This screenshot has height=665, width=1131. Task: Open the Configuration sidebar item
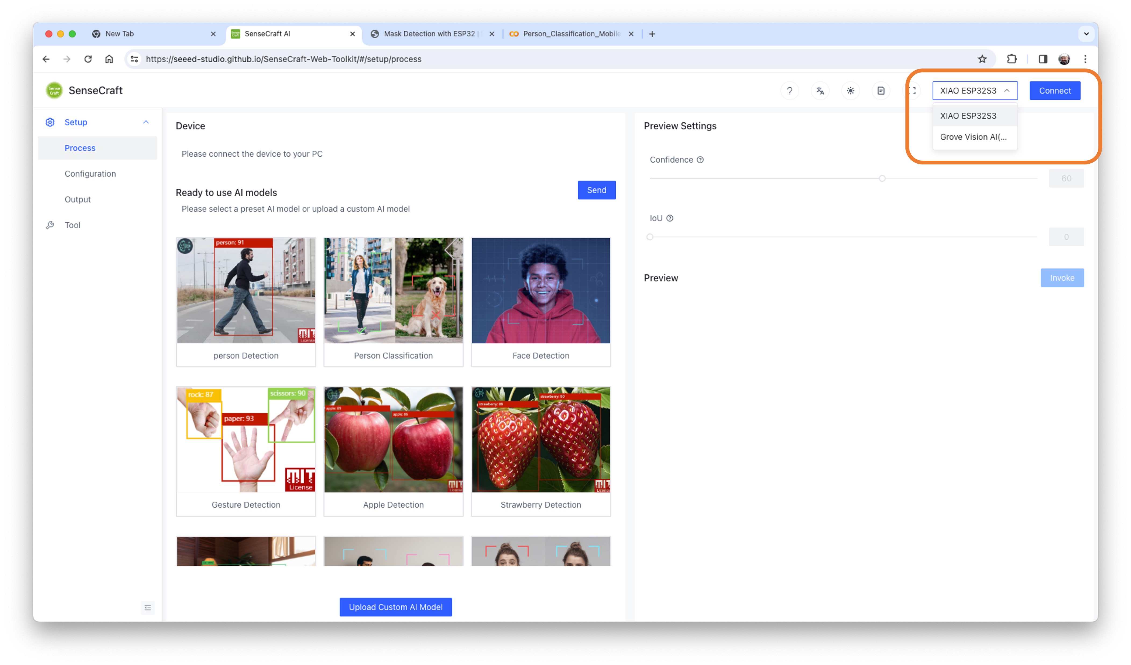click(90, 174)
